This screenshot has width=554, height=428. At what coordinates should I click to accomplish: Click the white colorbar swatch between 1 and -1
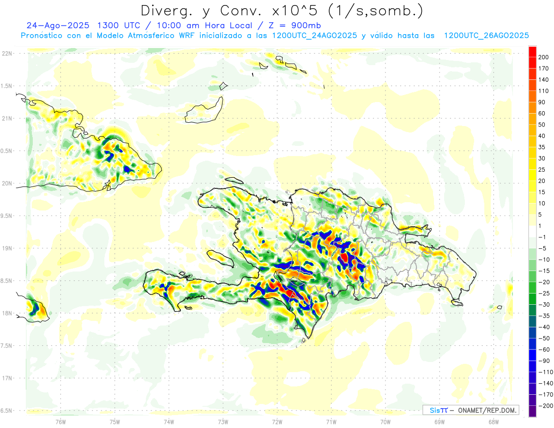(x=532, y=232)
